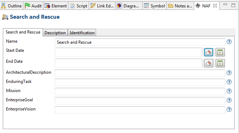
Task: Show help for EnduringTask field
Action: tap(229, 82)
